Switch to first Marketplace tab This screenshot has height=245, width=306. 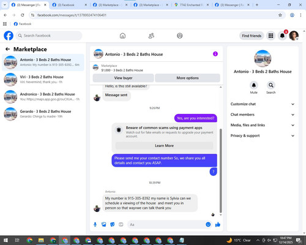[110, 5]
